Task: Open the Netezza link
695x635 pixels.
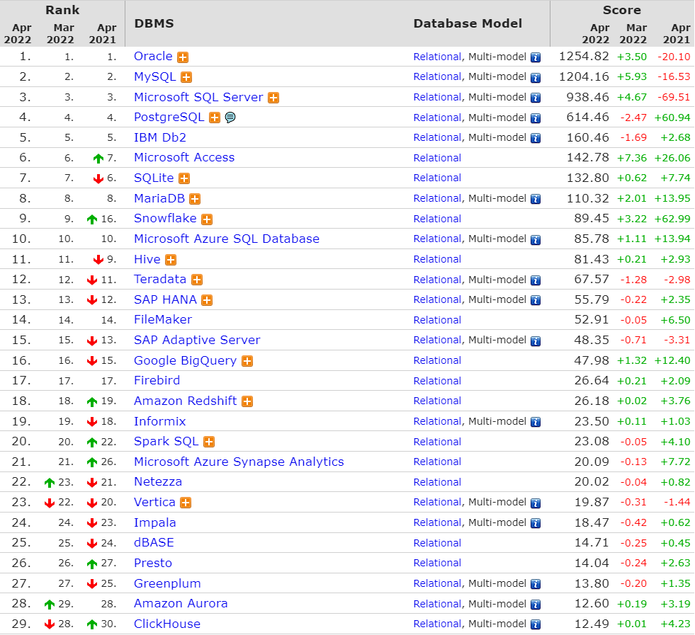Action: [158, 482]
